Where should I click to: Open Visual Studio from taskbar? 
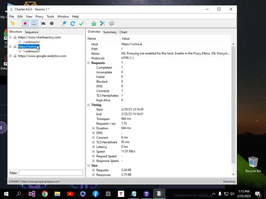(x=32, y=194)
